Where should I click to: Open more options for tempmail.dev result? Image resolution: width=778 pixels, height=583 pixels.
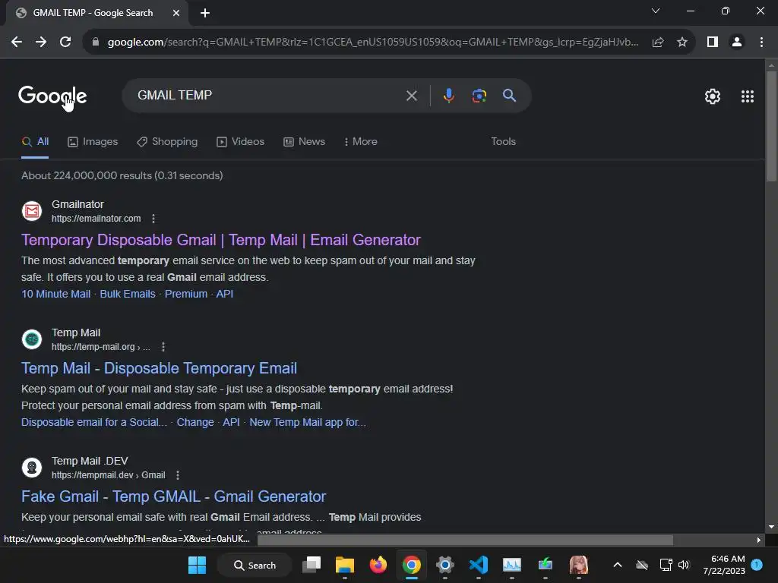pos(178,475)
